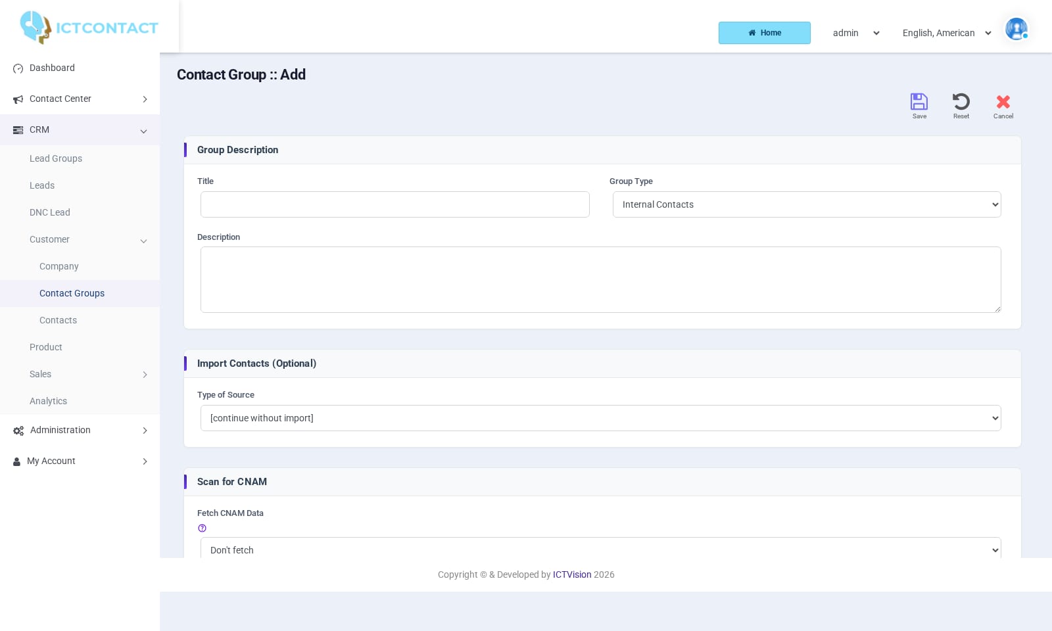1052x631 pixels.
Task: Expand the My Account menu chevron
Action: click(x=145, y=461)
